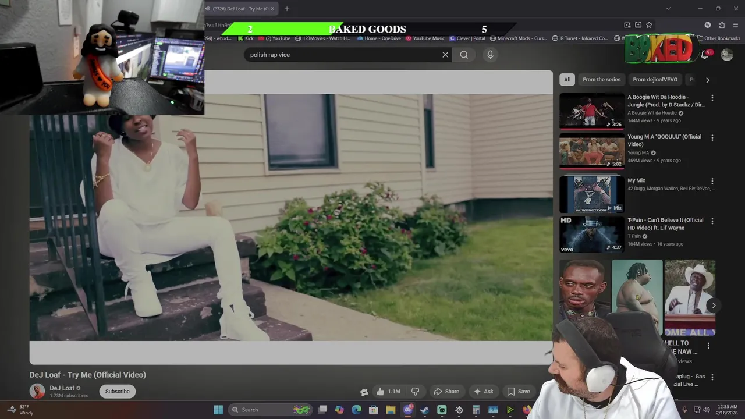Subscribe to the DeJ Loaf channel

(117, 392)
